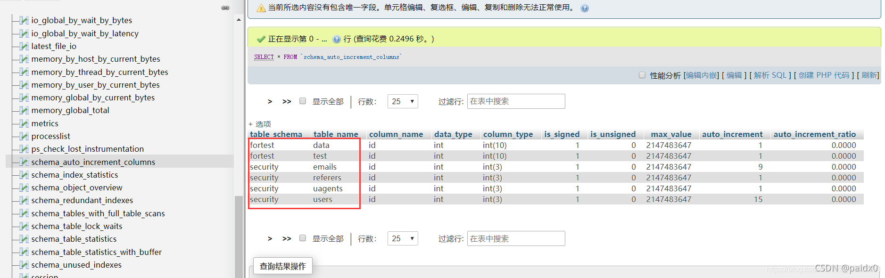Click the 刷新 refresh link

869,75
